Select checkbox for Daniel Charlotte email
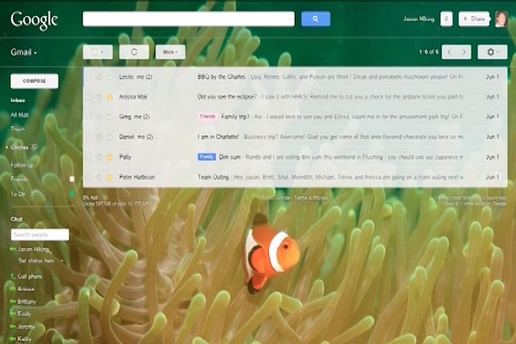The width and height of the screenshot is (516, 344). point(88,137)
